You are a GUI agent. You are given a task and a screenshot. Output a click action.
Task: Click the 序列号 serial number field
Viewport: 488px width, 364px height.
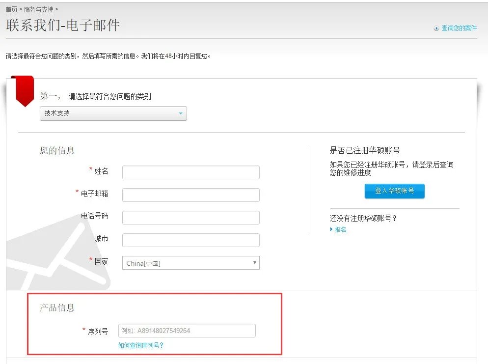(187, 331)
